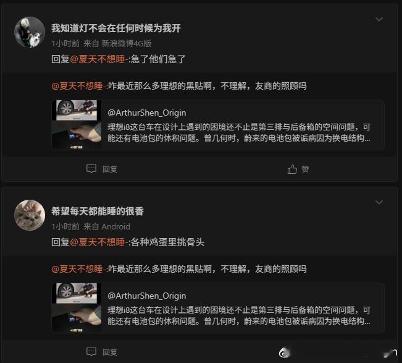Click the 赞 label on first comment

coord(305,169)
